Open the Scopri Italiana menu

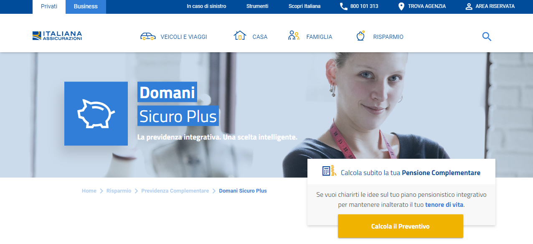305,7
